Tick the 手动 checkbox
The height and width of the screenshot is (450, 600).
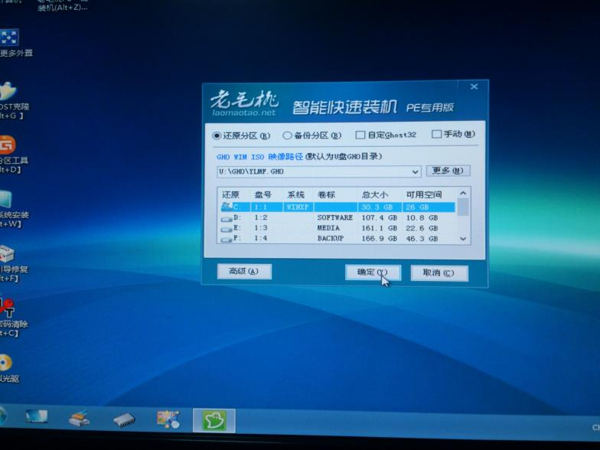pyautogui.click(x=436, y=135)
